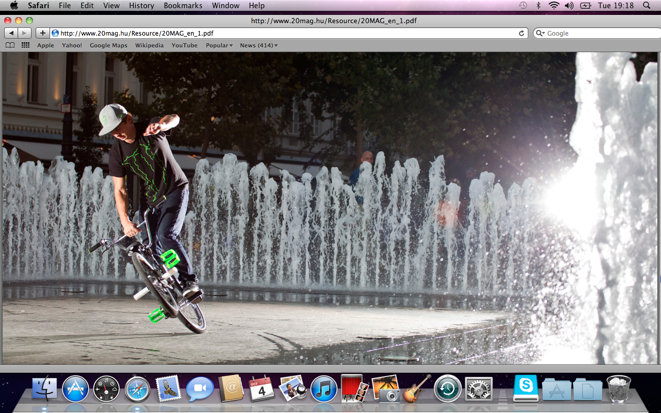The width and height of the screenshot is (661, 413).
Task: Open iTunes from the Dock
Action: [x=324, y=389]
